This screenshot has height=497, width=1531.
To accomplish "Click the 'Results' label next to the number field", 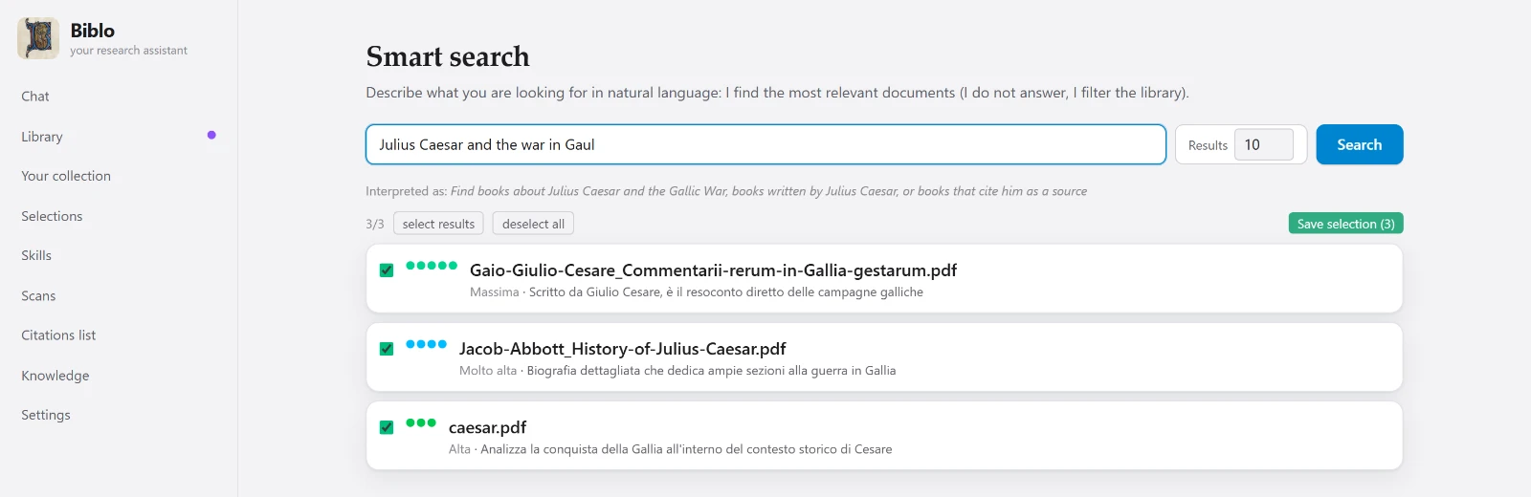I will coord(1208,145).
